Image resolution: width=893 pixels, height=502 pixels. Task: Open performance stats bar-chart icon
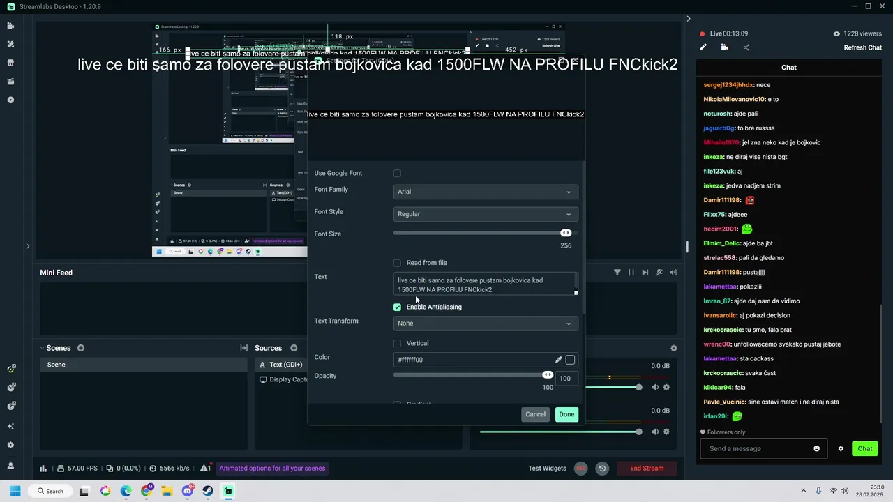43,469
